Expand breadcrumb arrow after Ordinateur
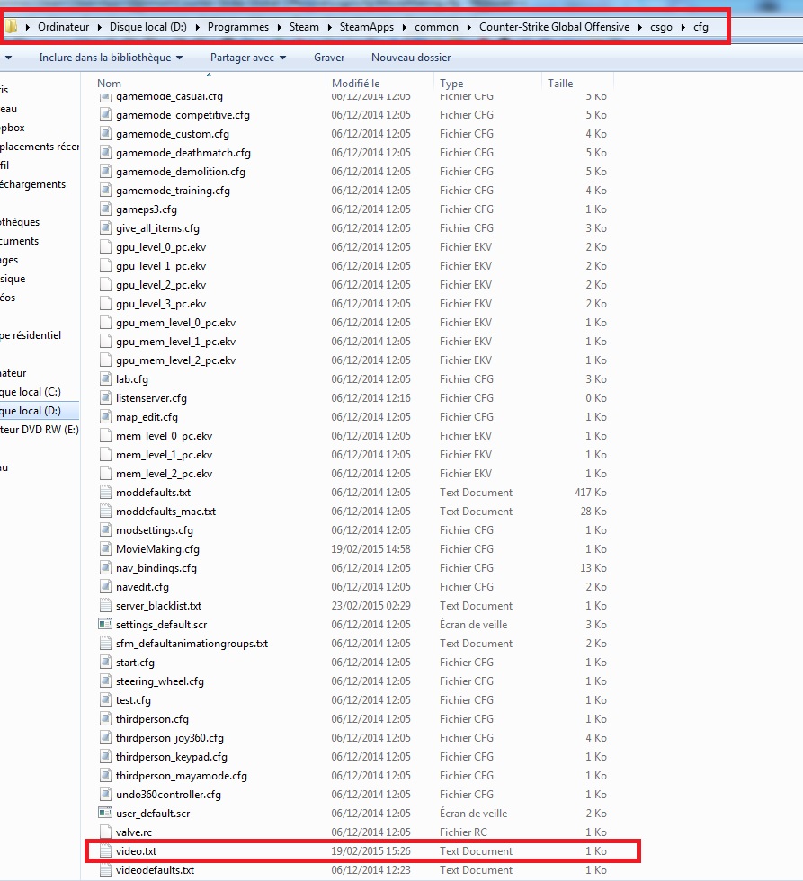Viewport: 803px width, 881px height. click(x=100, y=27)
